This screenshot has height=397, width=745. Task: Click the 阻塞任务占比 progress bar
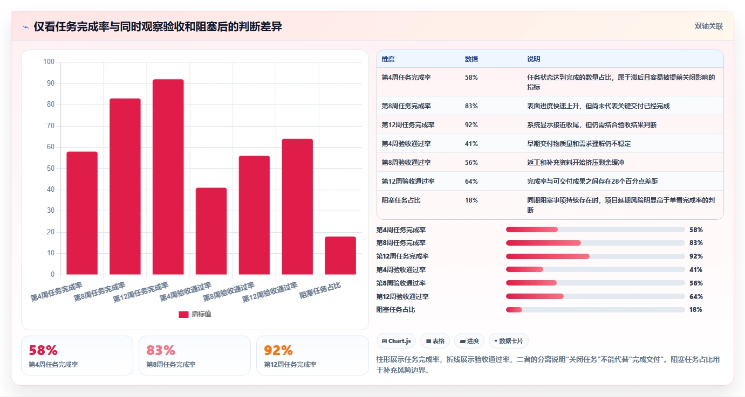[596, 310]
